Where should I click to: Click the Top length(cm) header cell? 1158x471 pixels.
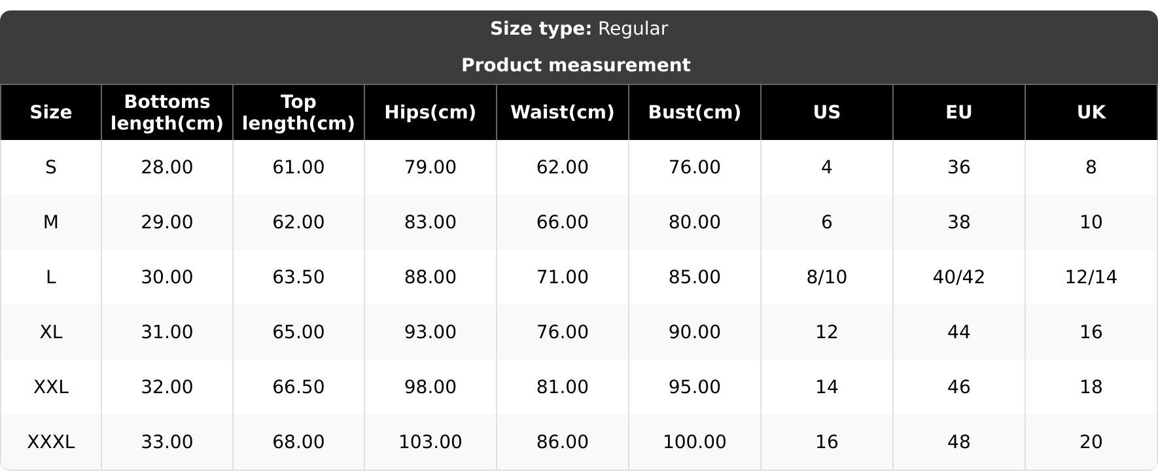tap(298, 113)
